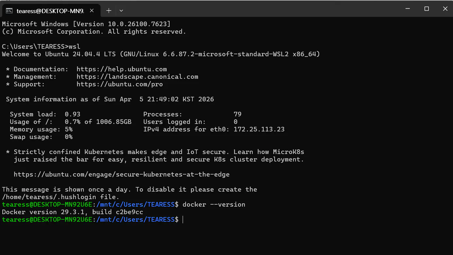Viewport: 453px width, 255px height.
Task: Minimize the terminal window
Action: 408,9
